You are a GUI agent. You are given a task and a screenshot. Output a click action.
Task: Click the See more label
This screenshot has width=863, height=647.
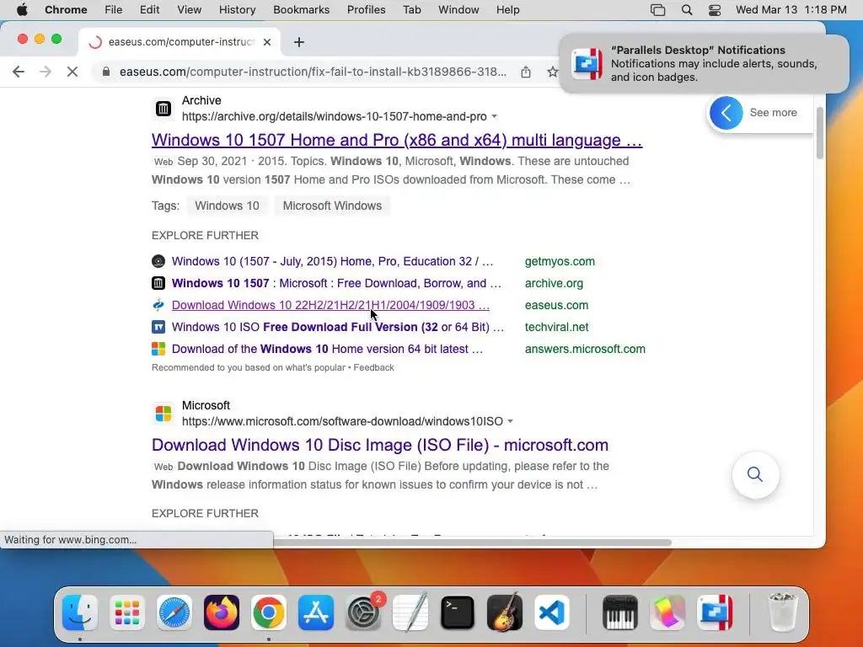pos(773,113)
